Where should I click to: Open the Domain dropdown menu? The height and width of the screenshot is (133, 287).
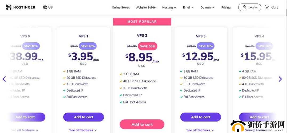click(x=208, y=7)
